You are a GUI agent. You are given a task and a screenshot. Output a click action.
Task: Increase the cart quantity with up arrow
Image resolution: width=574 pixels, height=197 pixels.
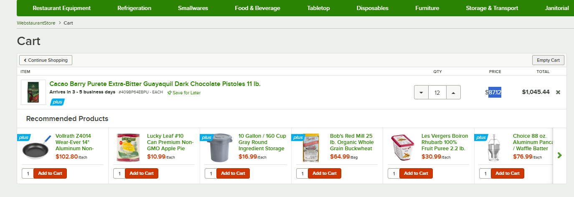point(453,92)
